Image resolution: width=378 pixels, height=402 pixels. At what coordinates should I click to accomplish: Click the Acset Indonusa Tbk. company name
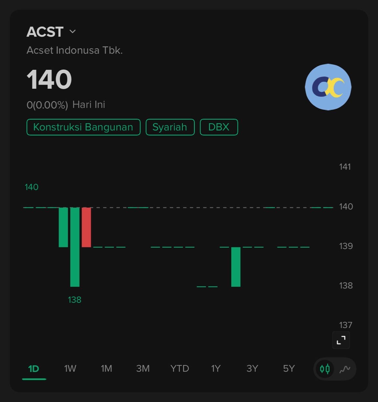pyautogui.click(x=75, y=50)
